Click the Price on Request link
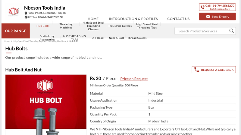Screen dimensions: 241x135 (x=134, y=79)
